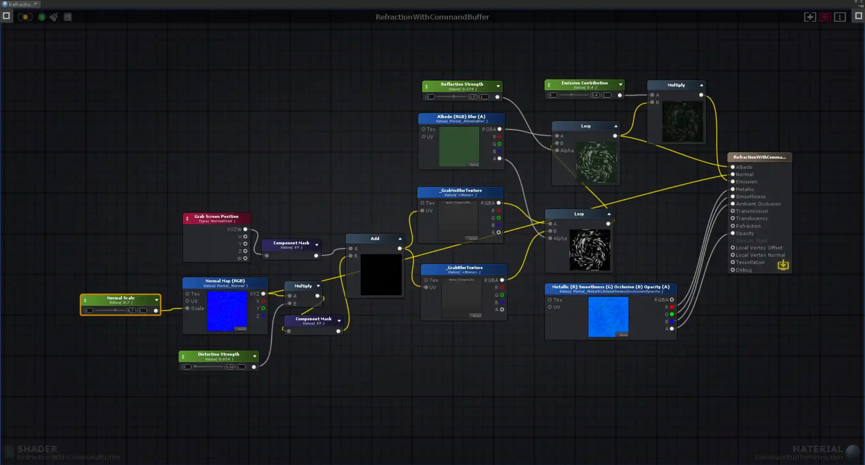Click the square preview icon top left
865x465 pixels.
pyautogui.click(x=6, y=16)
